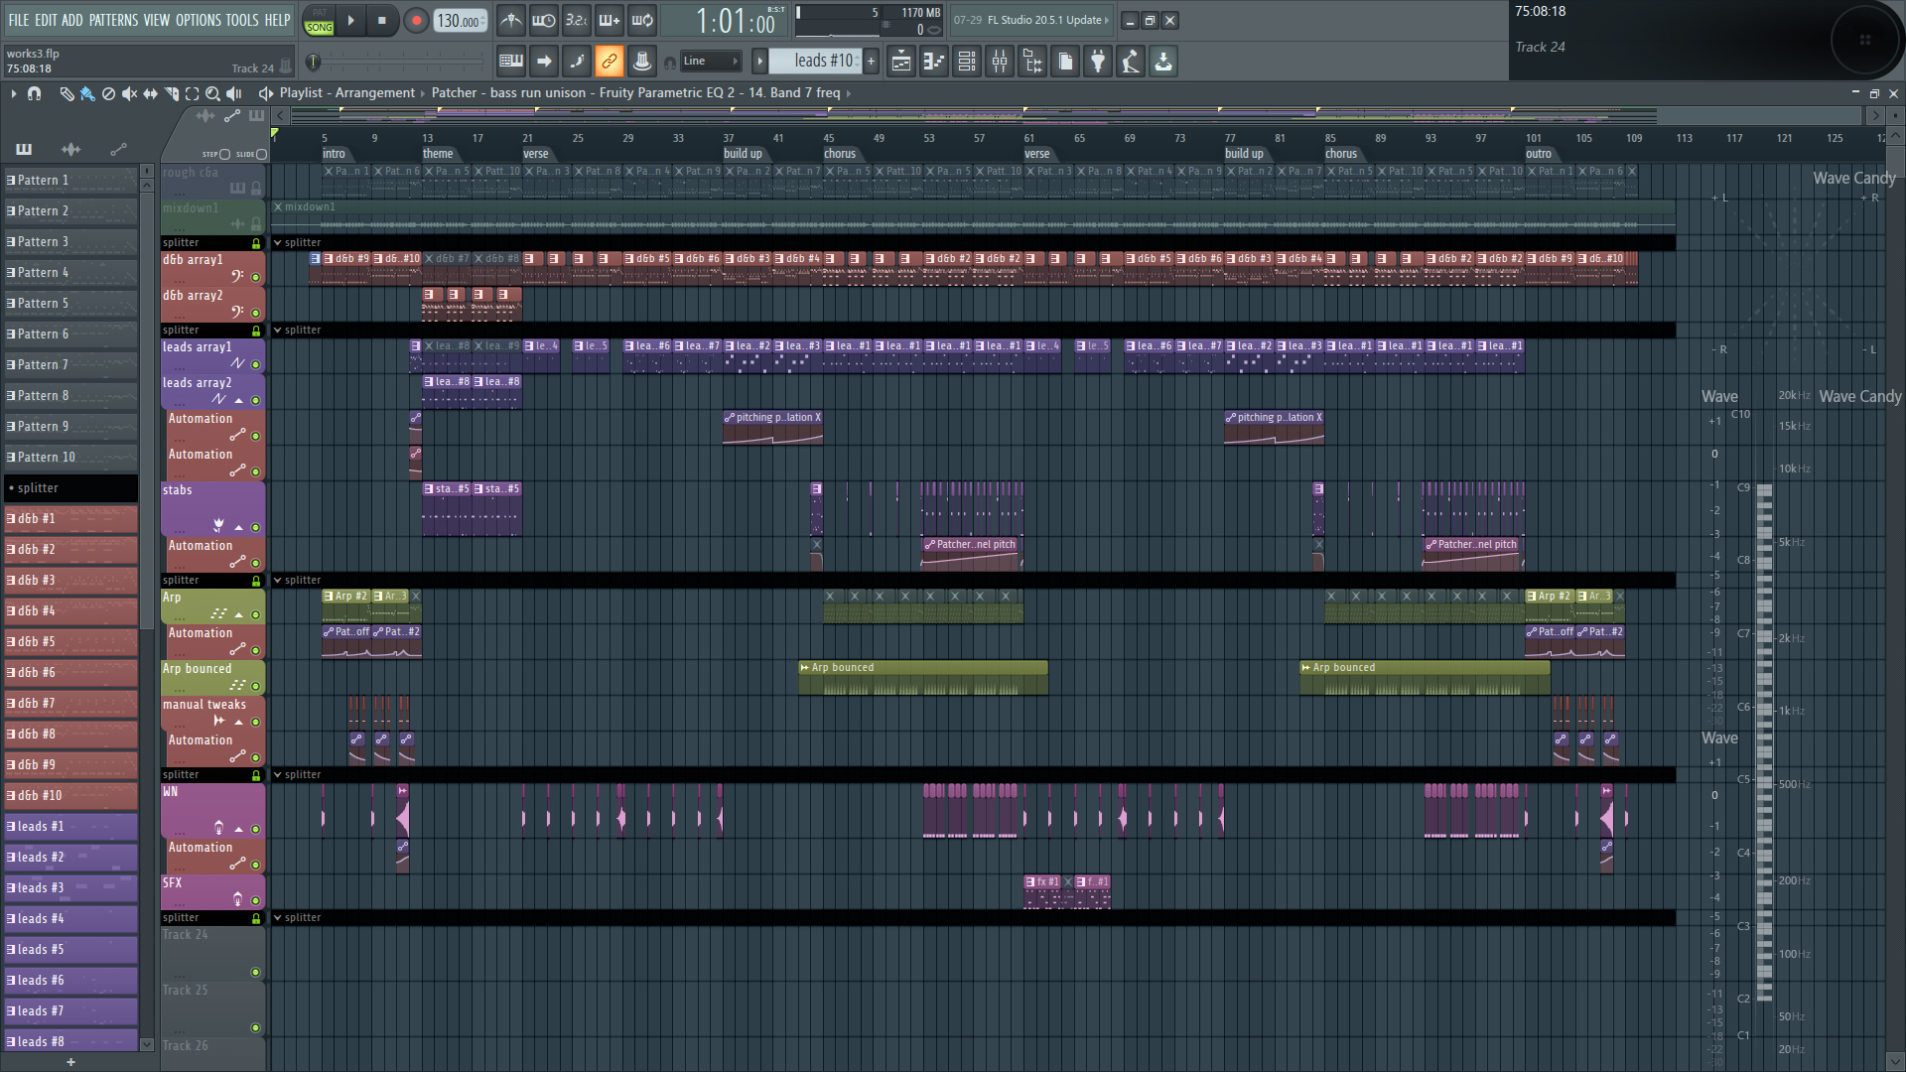Select the paint brush tool in playlist

pyautogui.click(x=87, y=93)
